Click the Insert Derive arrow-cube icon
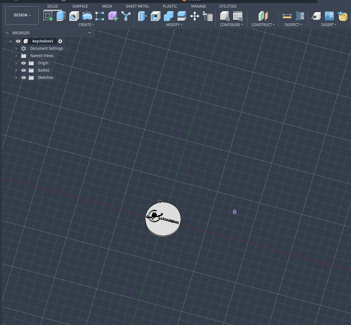The height and width of the screenshot is (325, 351). [x=316, y=16]
